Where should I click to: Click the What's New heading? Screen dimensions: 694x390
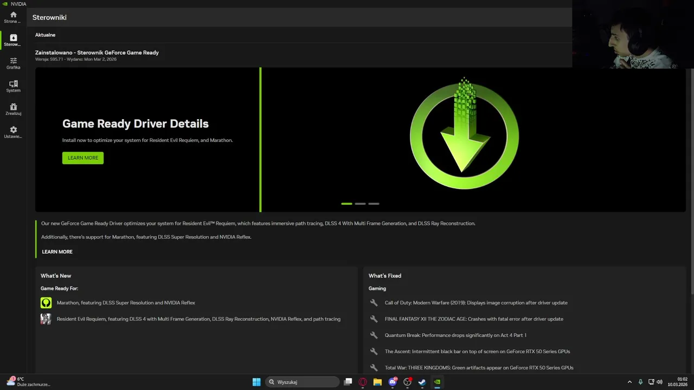click(x=56, y=276)
